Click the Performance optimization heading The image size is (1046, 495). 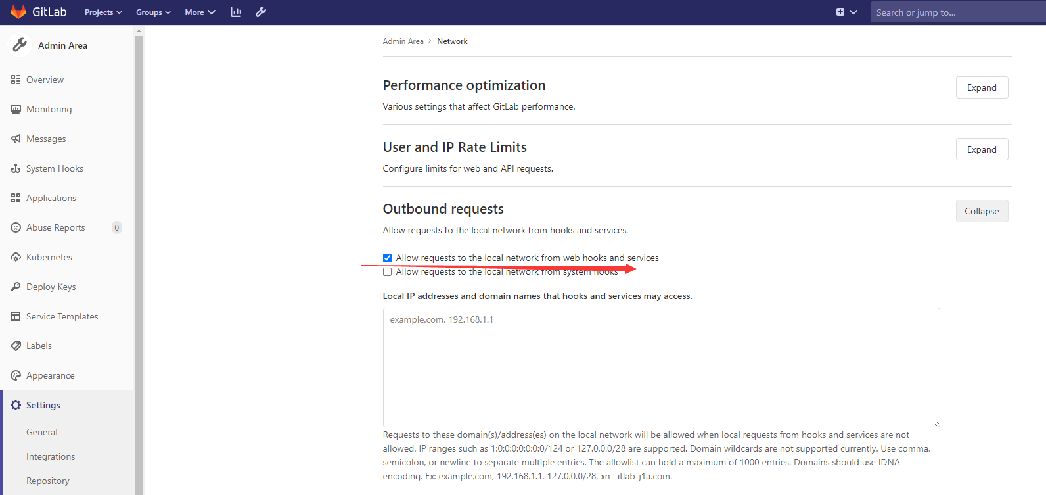[x=464, y=85]
